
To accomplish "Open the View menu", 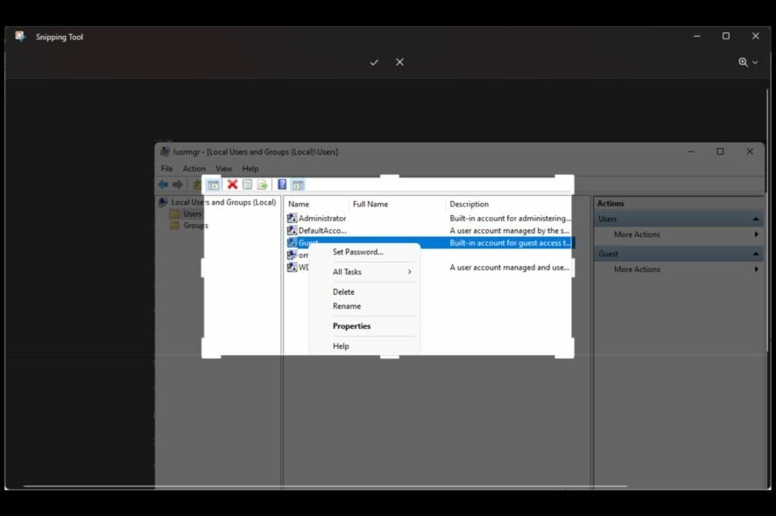I will tap(223, 168).
